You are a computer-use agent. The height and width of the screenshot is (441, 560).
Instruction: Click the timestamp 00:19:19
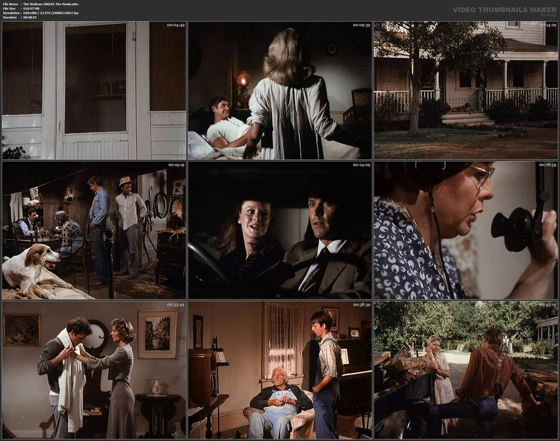click(176, 165)
